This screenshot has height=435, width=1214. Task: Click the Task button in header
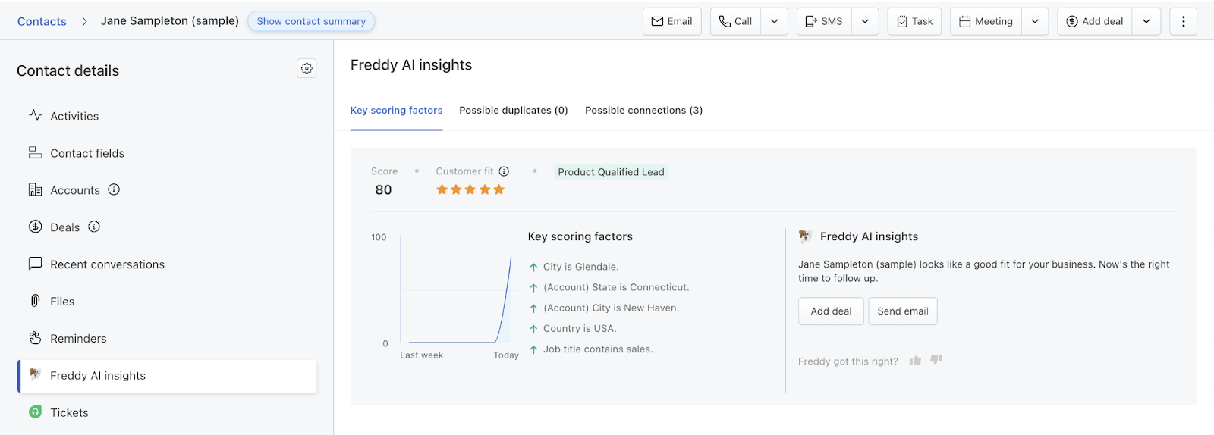pyautogui.click(x=914, y=21)
